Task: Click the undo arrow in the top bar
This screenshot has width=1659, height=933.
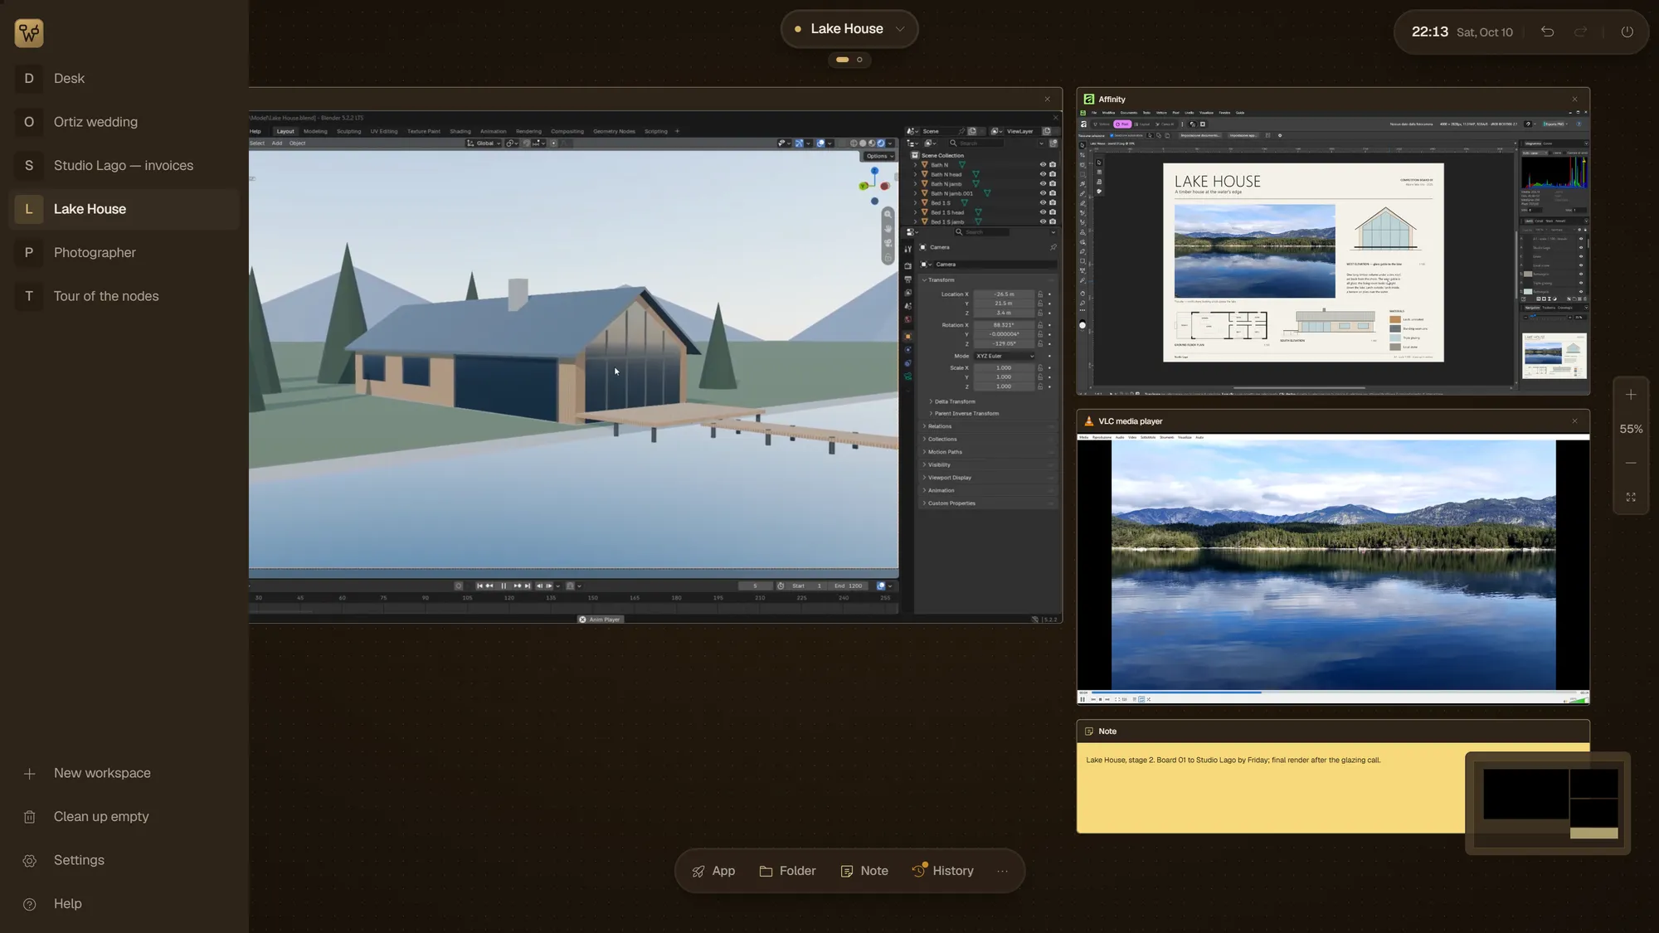Action: point(1547,32)
